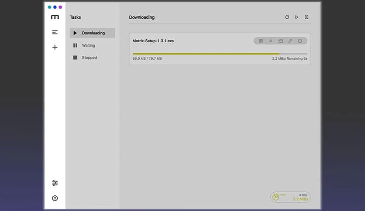Viewport: 365px width, 211px height.
Task: Copy the link of Motrix-Setup-1.3.1.exe
Action: pos(290,41)
